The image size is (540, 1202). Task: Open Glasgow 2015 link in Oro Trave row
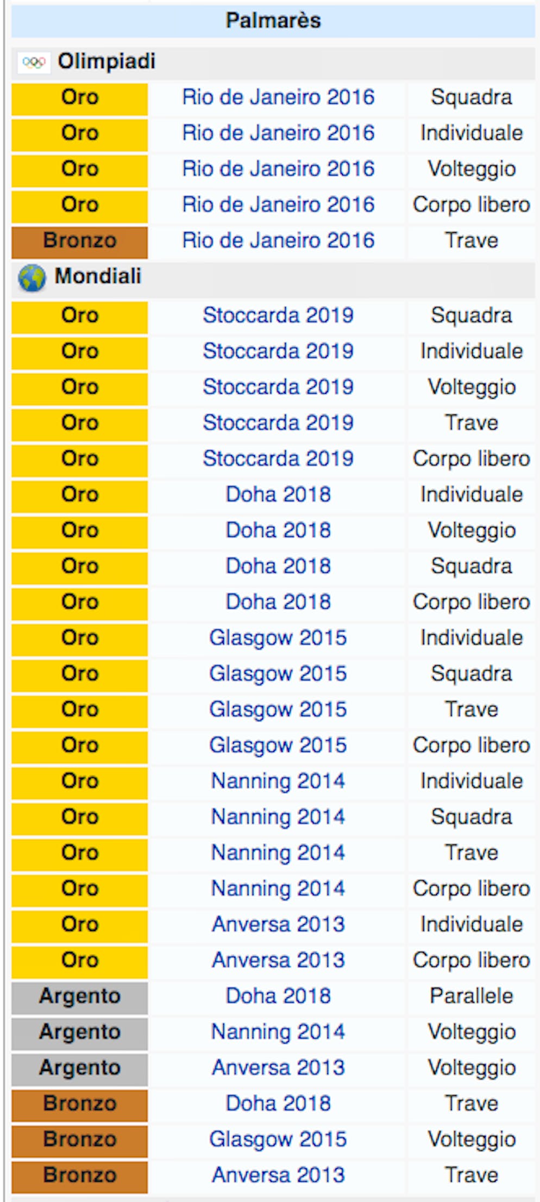pos(278,710)
